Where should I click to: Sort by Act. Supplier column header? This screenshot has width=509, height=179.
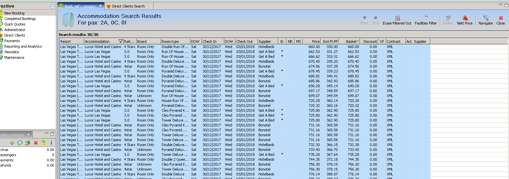coord(418,41)
